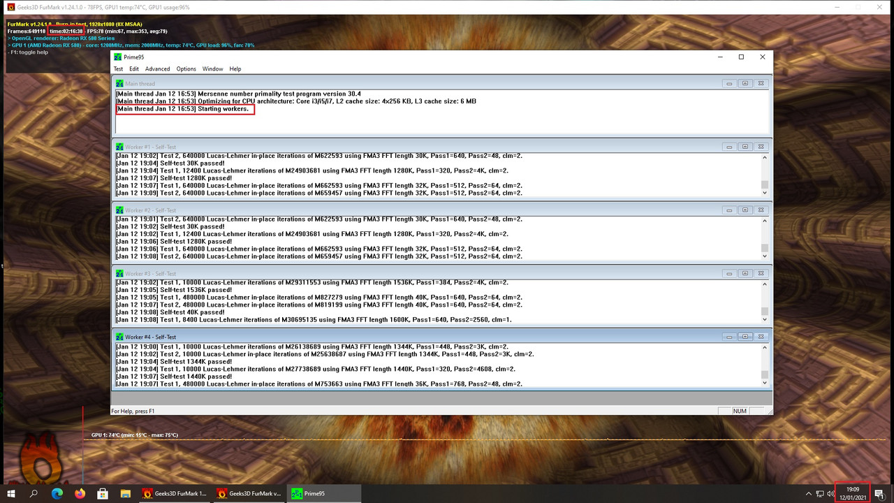This screenshot has width=894, height=503.
Task: Click 'Mersenne number primality test program version 30.4' line
Action: tap(238, 94)
